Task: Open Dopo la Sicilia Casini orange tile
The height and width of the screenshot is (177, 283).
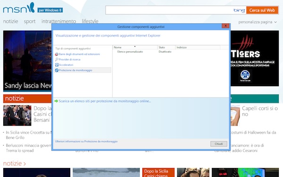Action: (x=158, y=172)
